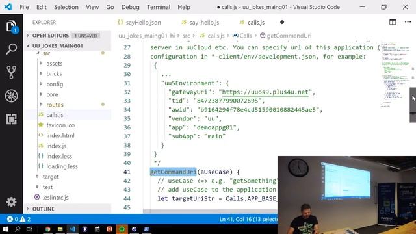Open favicon.ico in the file tree

60,125
